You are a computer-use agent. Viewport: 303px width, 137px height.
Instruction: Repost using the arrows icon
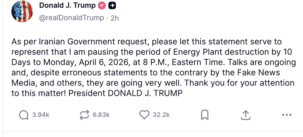coord(84,115)
